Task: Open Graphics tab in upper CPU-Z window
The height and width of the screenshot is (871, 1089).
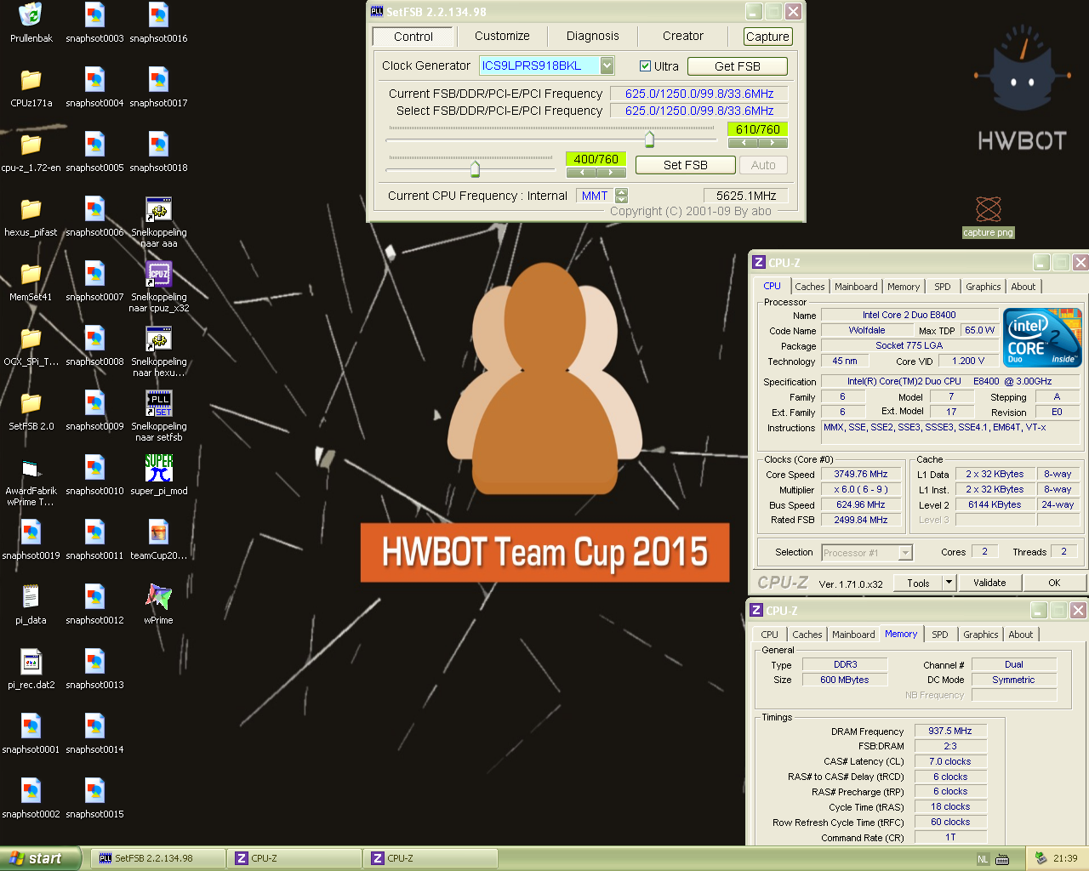Action: tap(984, 287)
